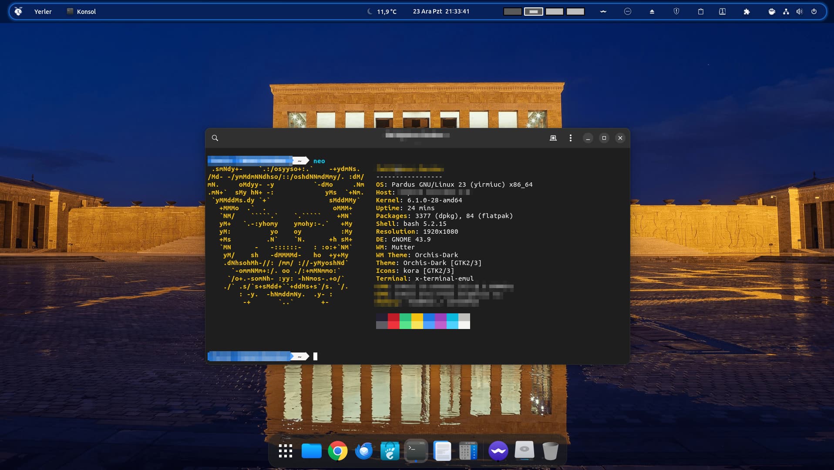This screenshot has height=470, width=834.
Task: Open the calendar from the date and clock
Action: 441,11
